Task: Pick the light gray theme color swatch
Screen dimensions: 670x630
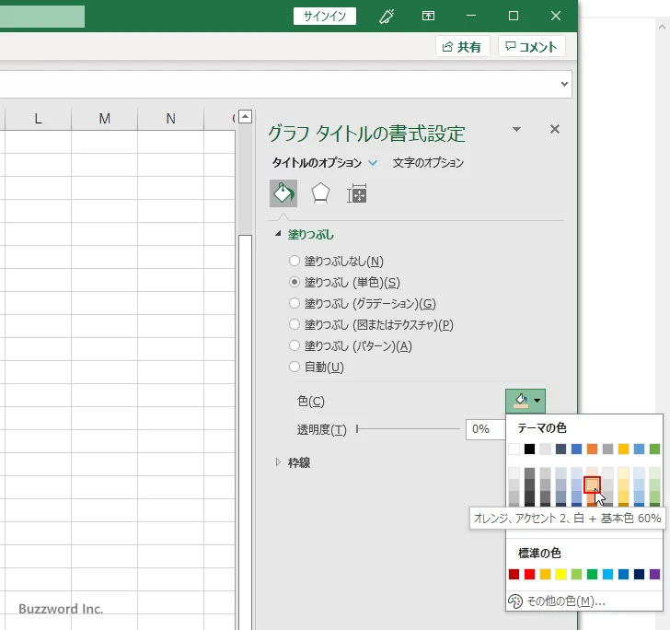Action: point(545,449)
